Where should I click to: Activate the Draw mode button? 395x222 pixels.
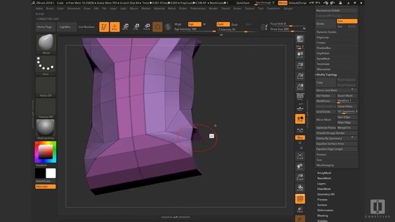[115, 27]
